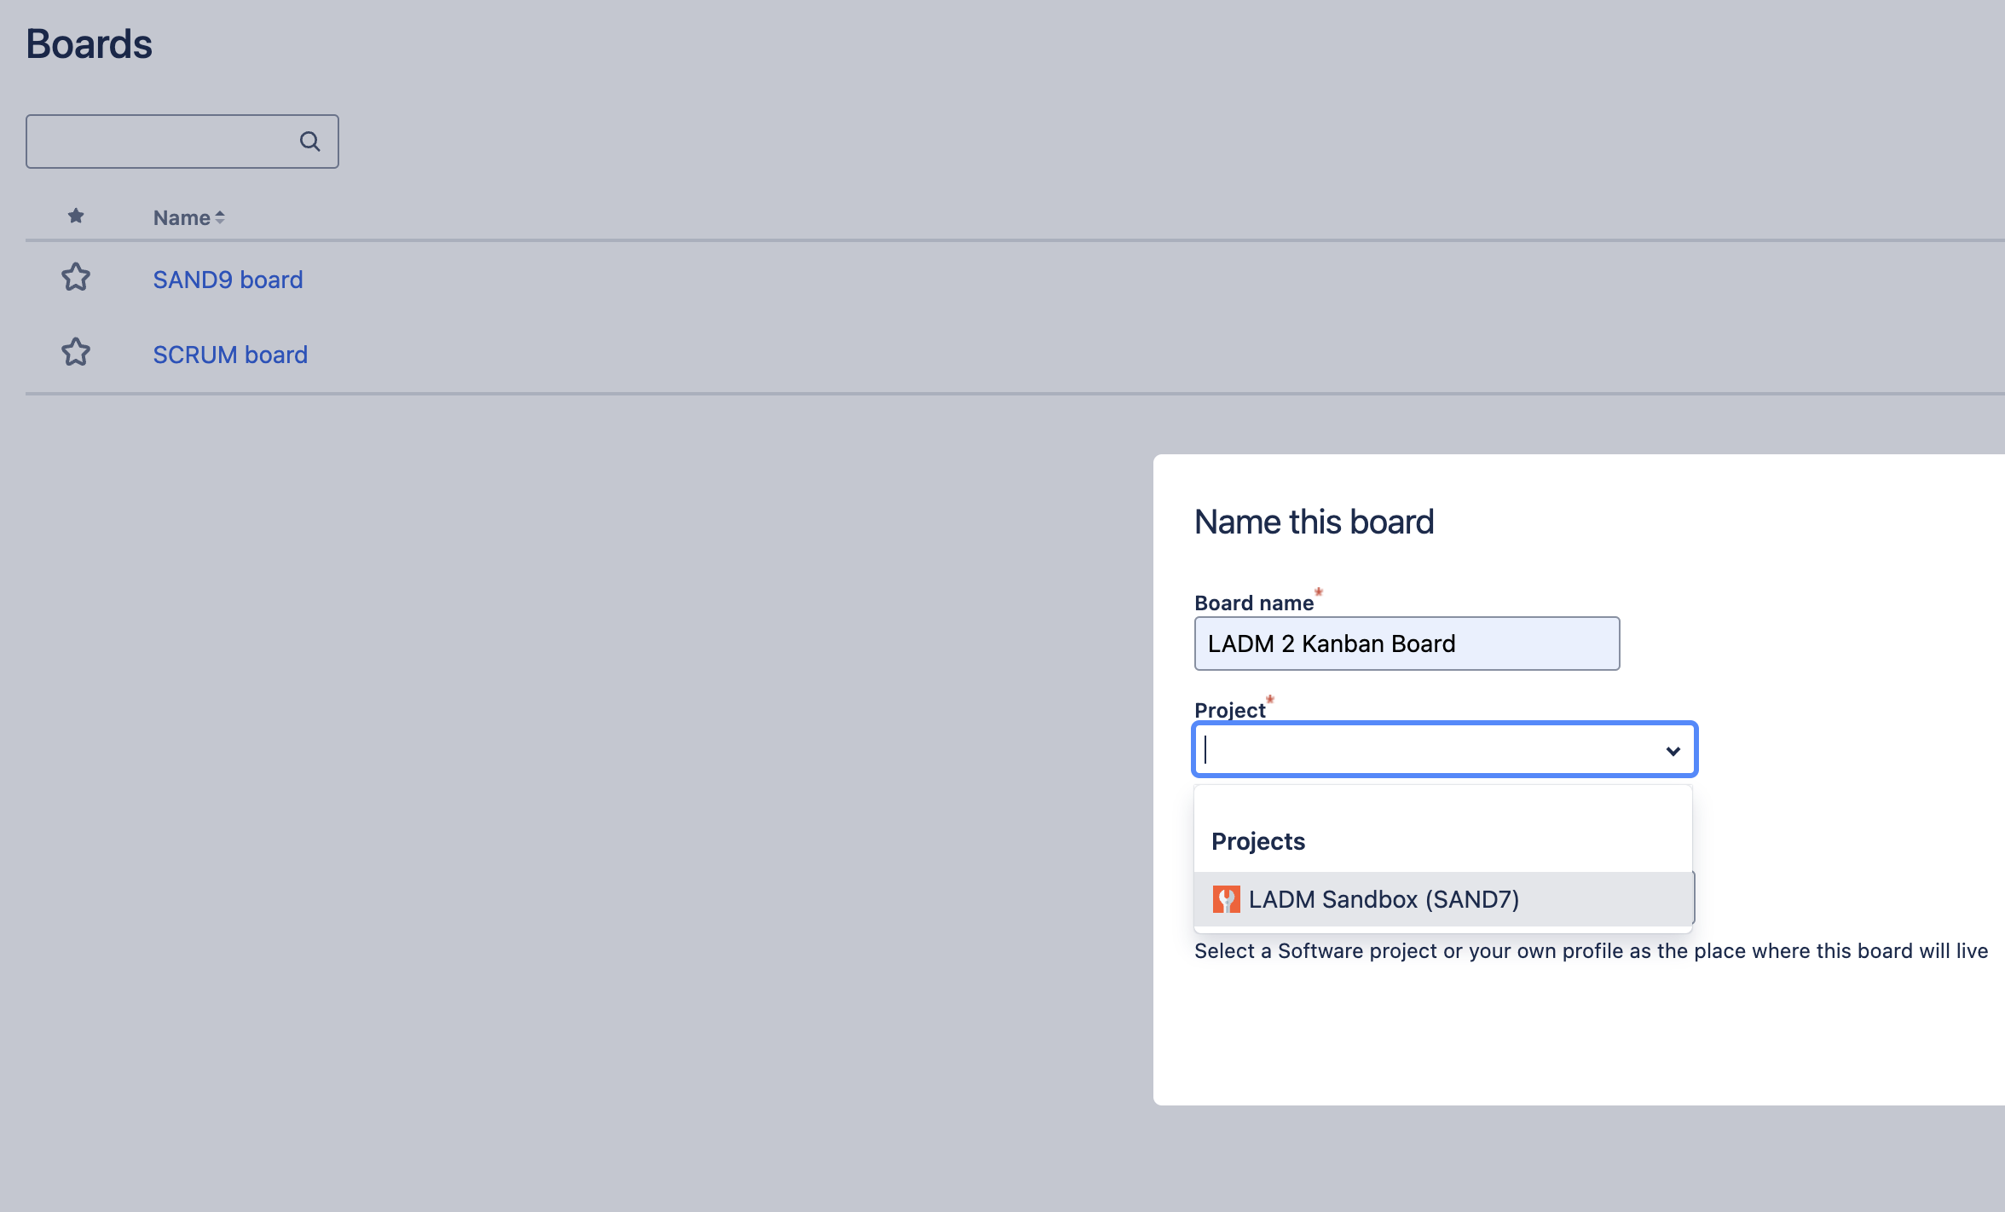Select LADM Sandbox (SAND7) from the list
Image resolution: width=2005 pixels, height=1212 pixels.
(x=1383, y=898)
